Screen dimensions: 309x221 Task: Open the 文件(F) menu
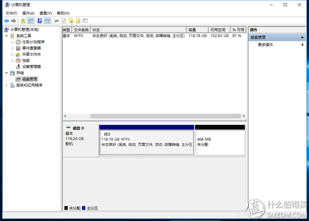[11, 13]
